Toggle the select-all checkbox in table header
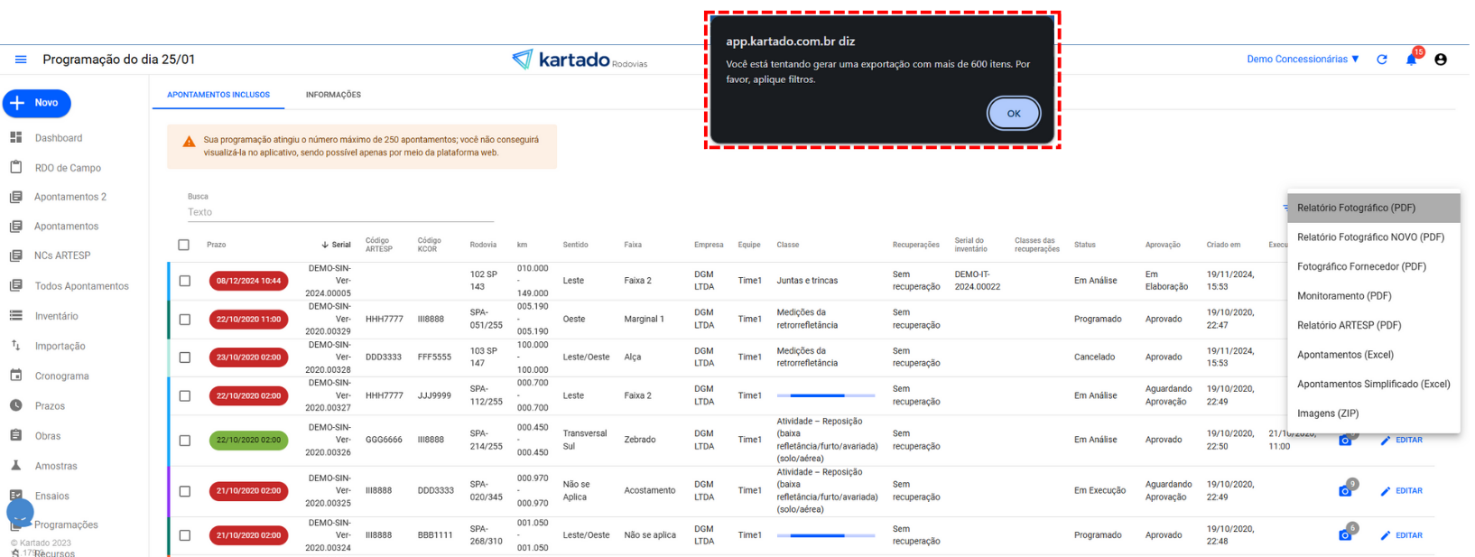Viewport: 1475px width, 557px height. (x=184, y=245)
